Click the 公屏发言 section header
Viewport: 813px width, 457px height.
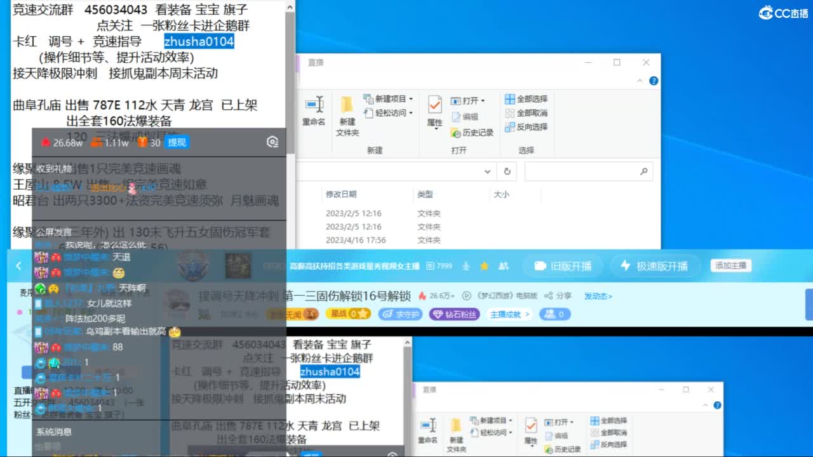(x=54, y=232)
